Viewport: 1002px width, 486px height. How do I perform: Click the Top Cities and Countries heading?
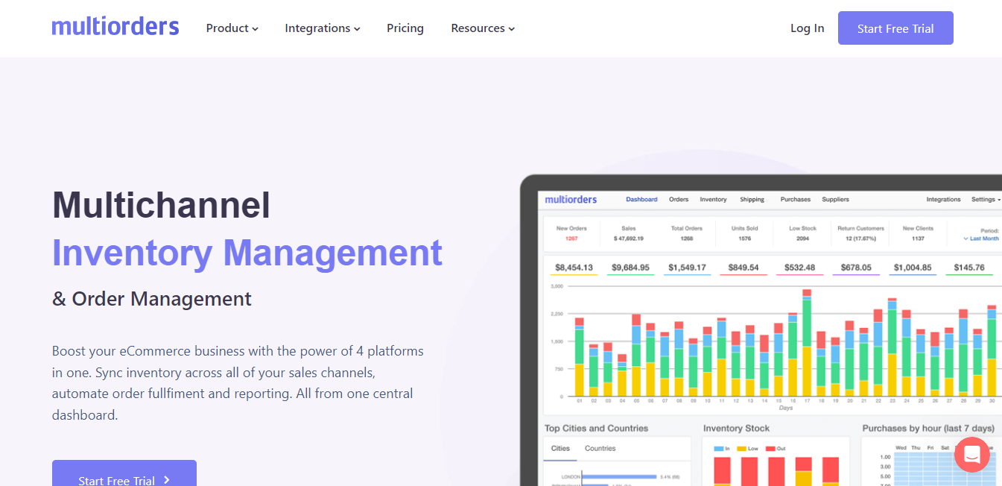point(596,429)
